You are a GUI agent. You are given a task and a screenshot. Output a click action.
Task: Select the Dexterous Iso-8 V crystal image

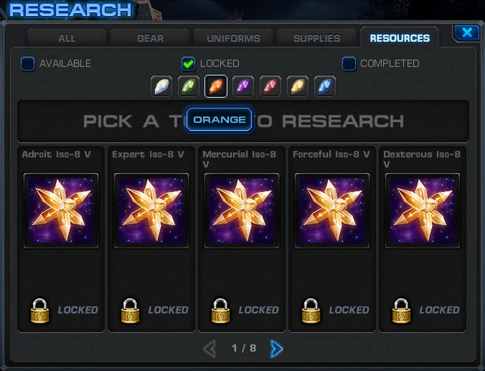(x=422, y=211)
